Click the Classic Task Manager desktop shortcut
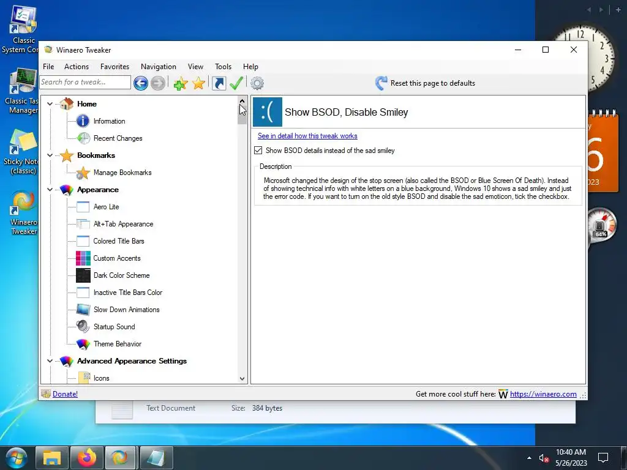This screenshot has width=627, height=470. coord(22,91)
